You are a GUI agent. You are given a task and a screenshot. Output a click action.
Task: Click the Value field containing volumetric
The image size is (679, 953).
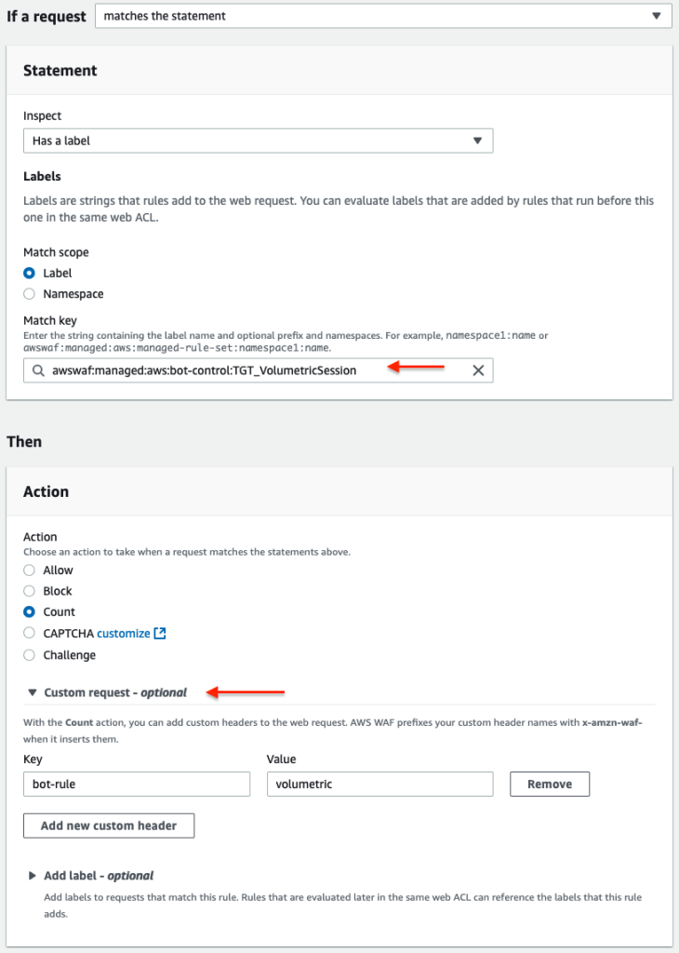pos(379,784)
